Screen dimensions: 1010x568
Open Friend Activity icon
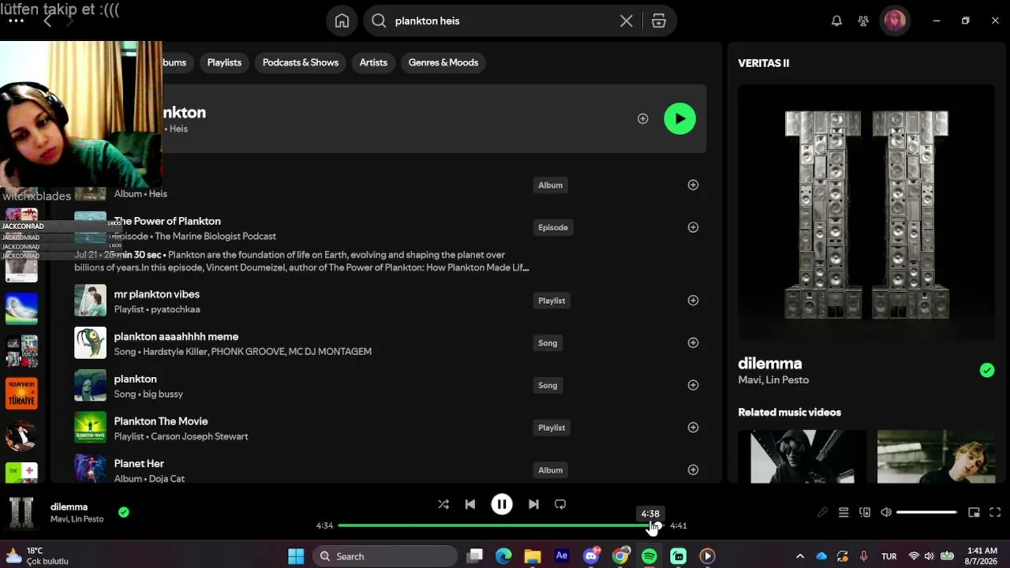[863, 21]
